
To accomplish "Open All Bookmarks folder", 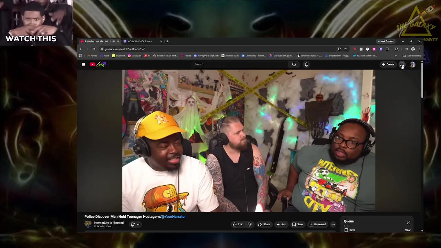I will pyautogui.click(x=412, y=55).
